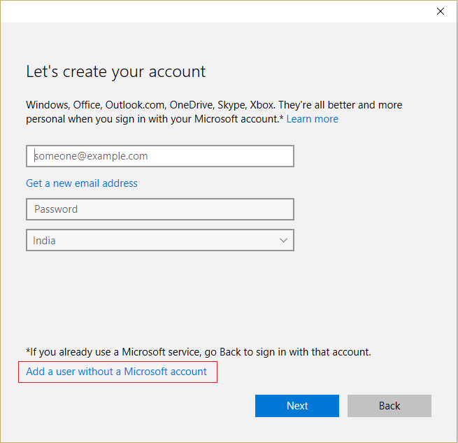458x443 pixels.
Task: Click the footnote about existing Microsoft service
Action: 199,351
